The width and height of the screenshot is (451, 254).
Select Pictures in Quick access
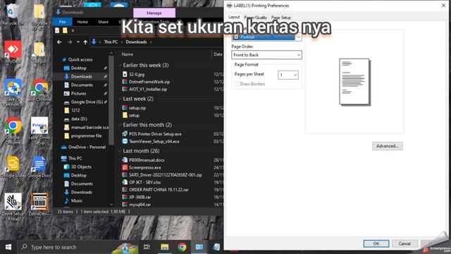point(78,94)
